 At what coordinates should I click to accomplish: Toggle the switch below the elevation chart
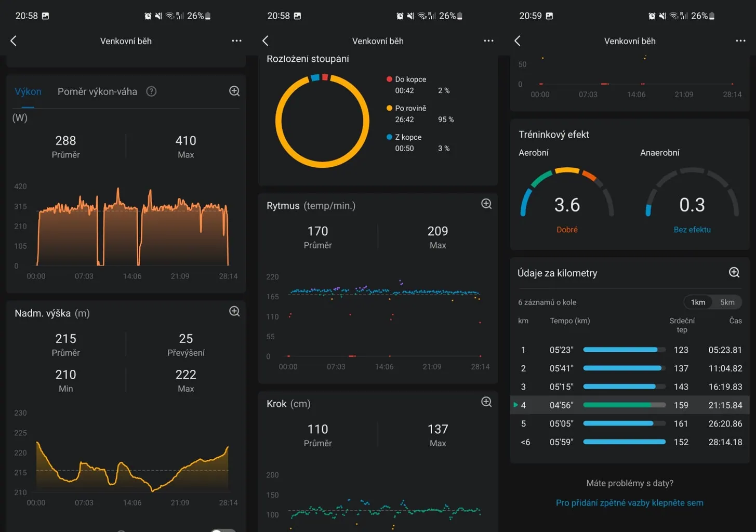click(x=223, y=530)
